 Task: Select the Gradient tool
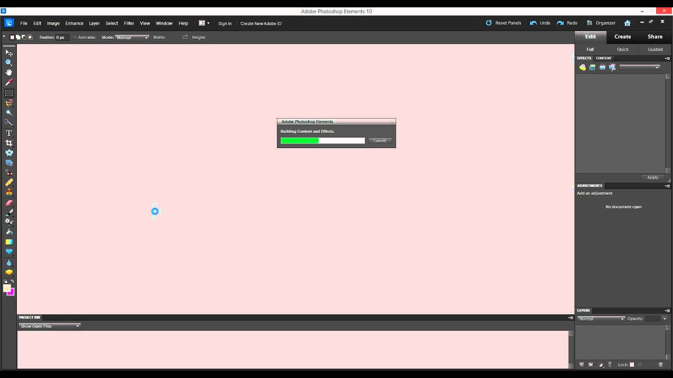9,242
